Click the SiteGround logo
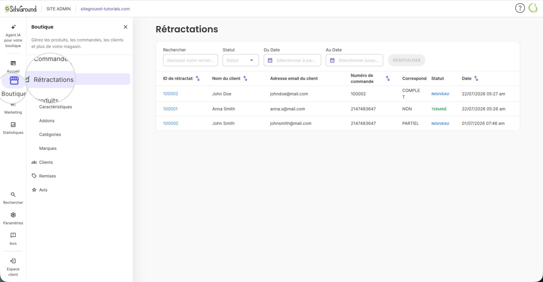Viewport: 543px width, 282px height. point(21,9)
